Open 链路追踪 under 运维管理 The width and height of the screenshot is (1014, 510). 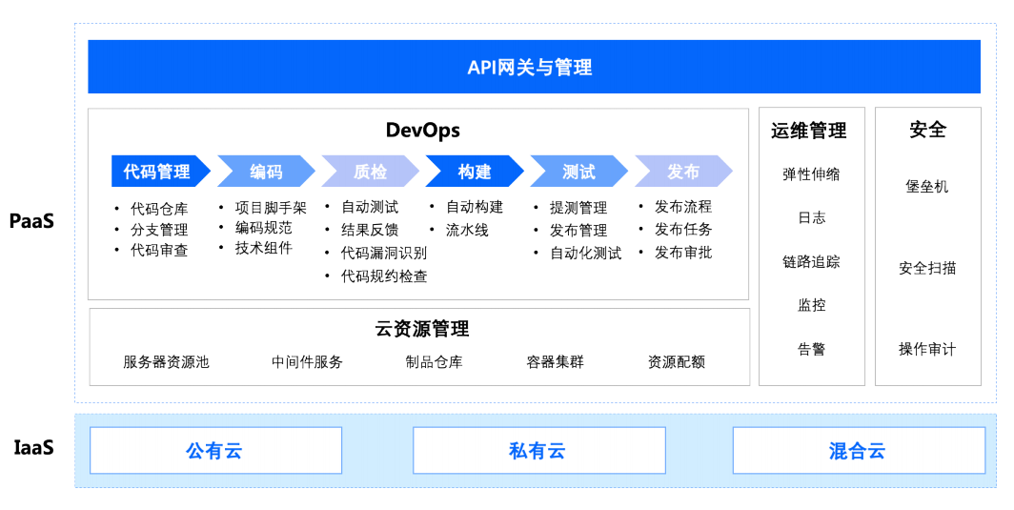(811, 262)
